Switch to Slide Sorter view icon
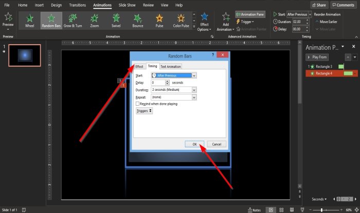Screen dimensions: 360x213 click(x=281, y=210)
